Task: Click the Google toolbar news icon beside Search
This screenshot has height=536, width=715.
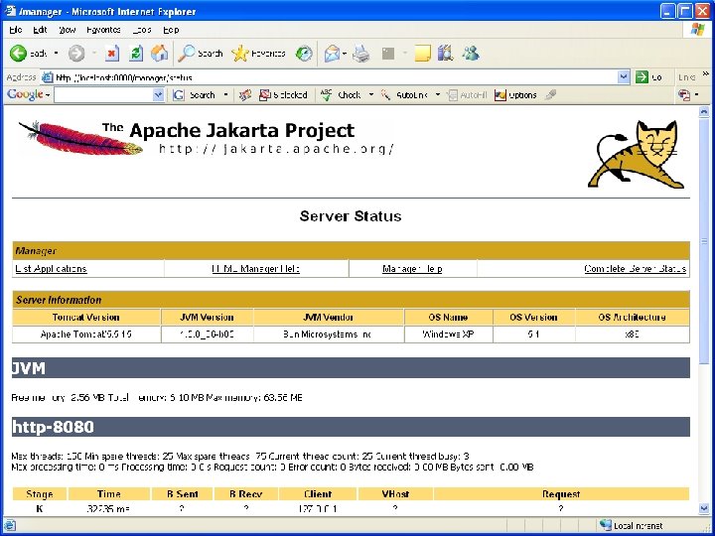Action: tap(245, 95)
